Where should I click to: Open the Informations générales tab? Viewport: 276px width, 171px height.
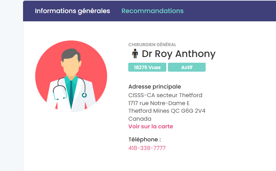[x=72, y=11]
